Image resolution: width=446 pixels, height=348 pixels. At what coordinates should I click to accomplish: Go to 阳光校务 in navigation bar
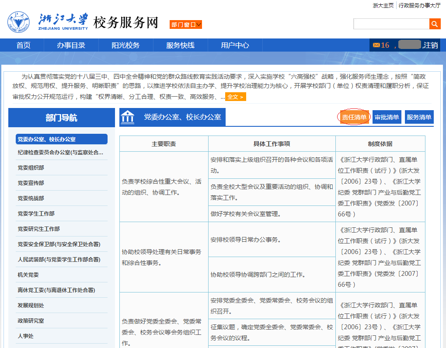tap(125, 45)
